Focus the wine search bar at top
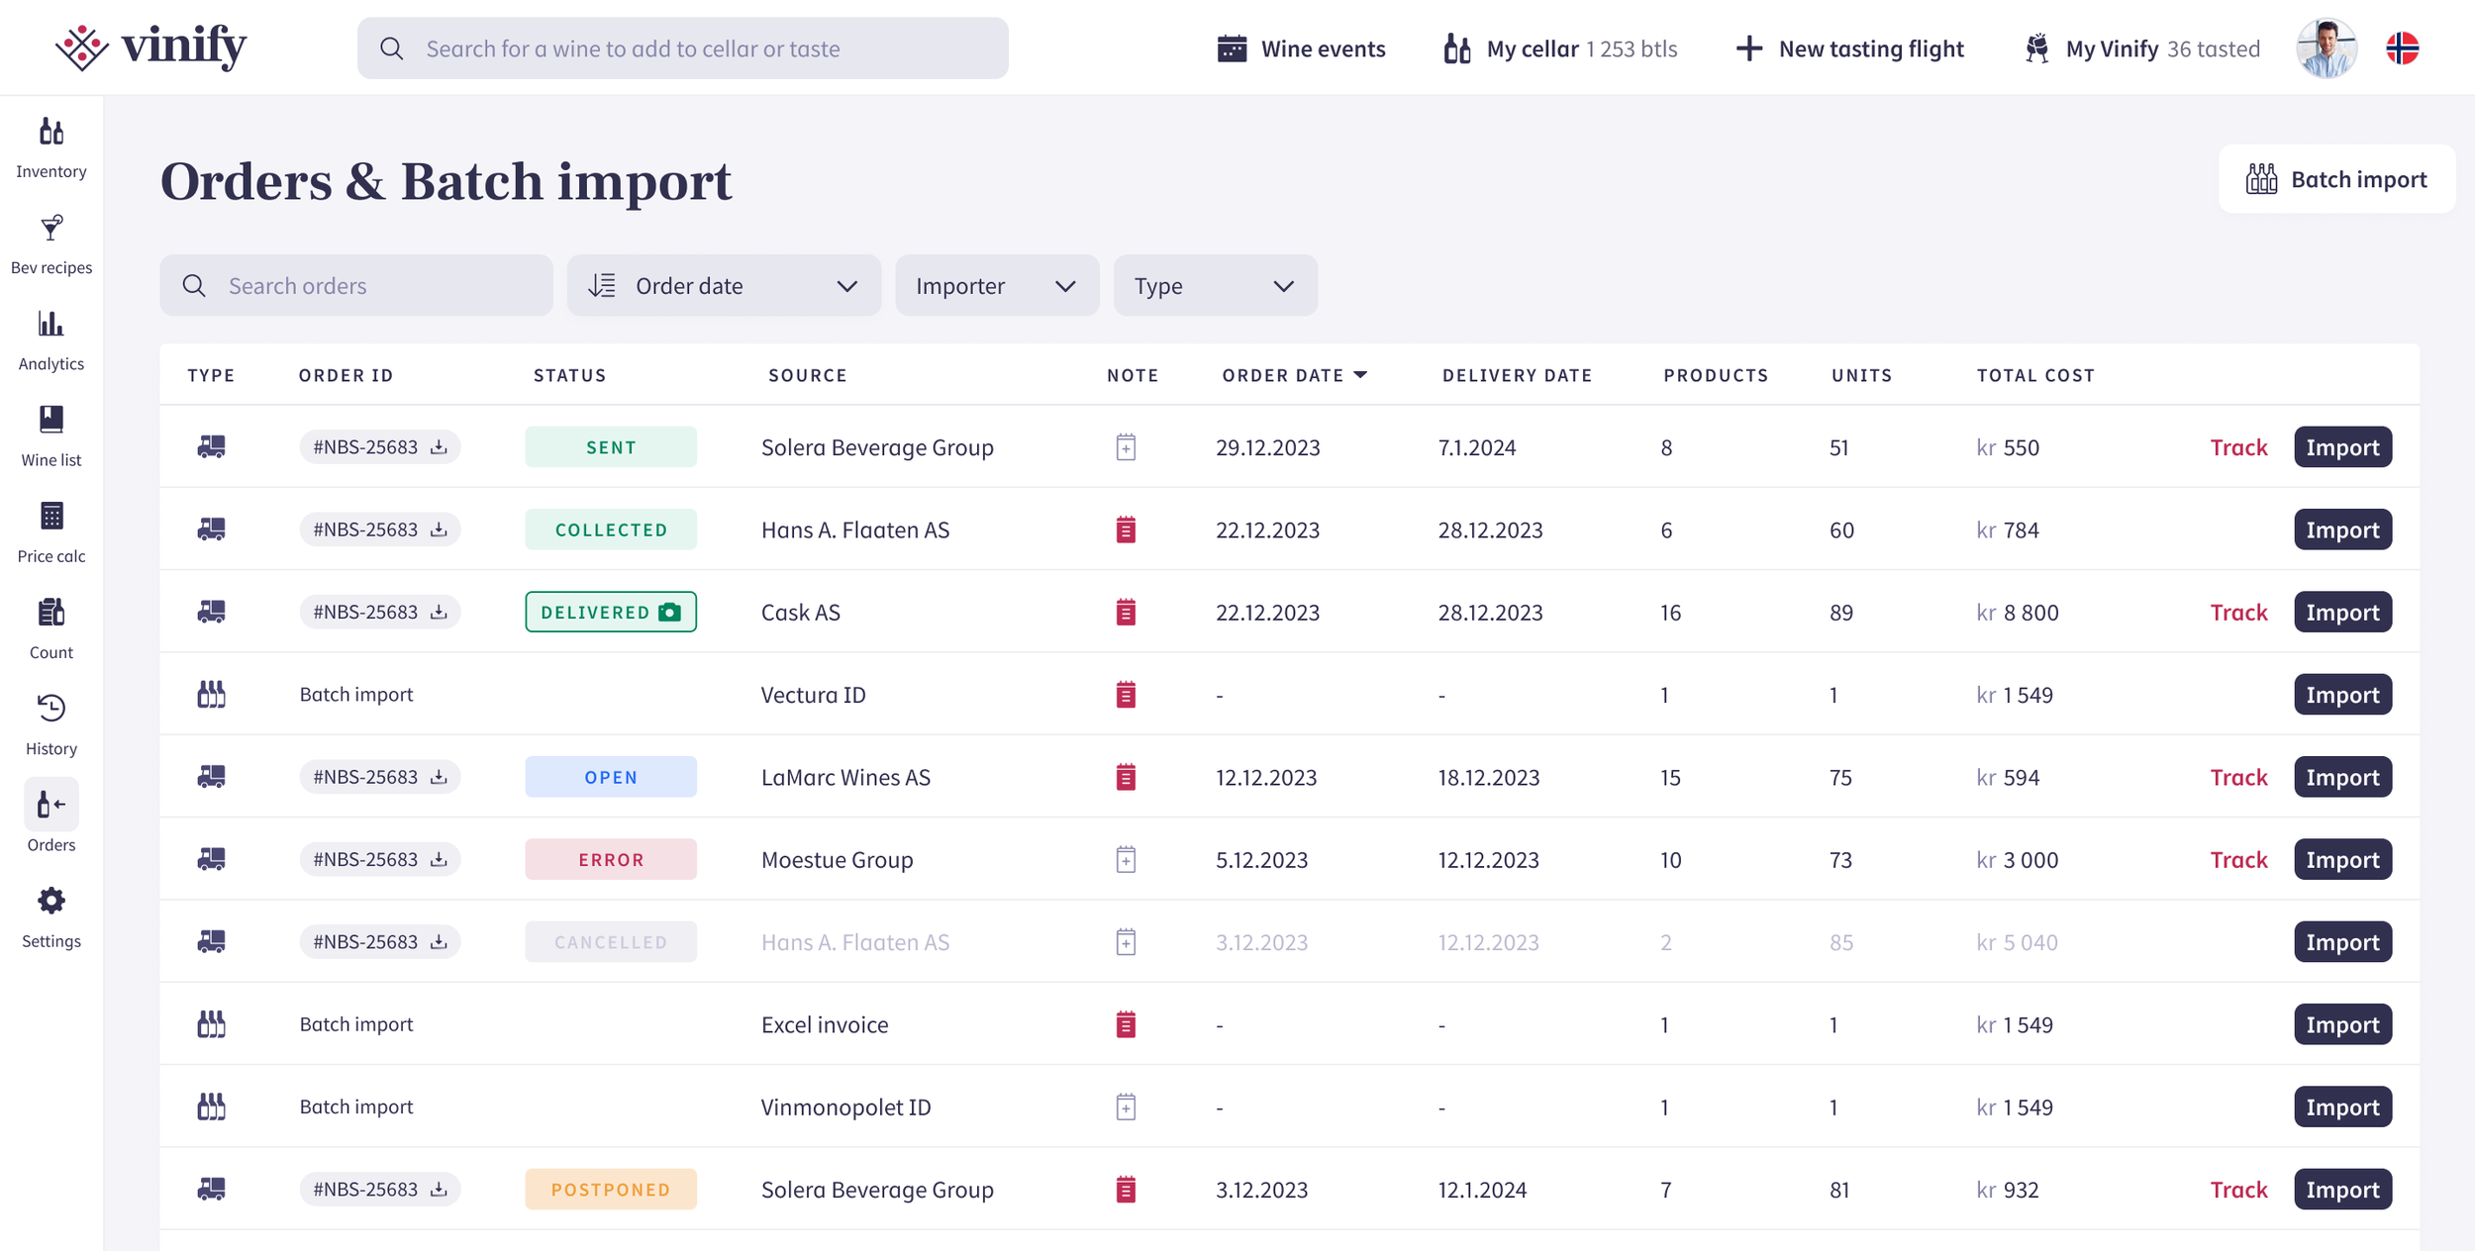Screen dimensions: 2475x1251 683,48
